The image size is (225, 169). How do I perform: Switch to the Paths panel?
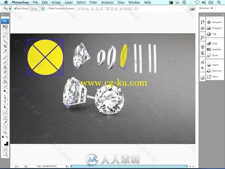pos(212,77)
